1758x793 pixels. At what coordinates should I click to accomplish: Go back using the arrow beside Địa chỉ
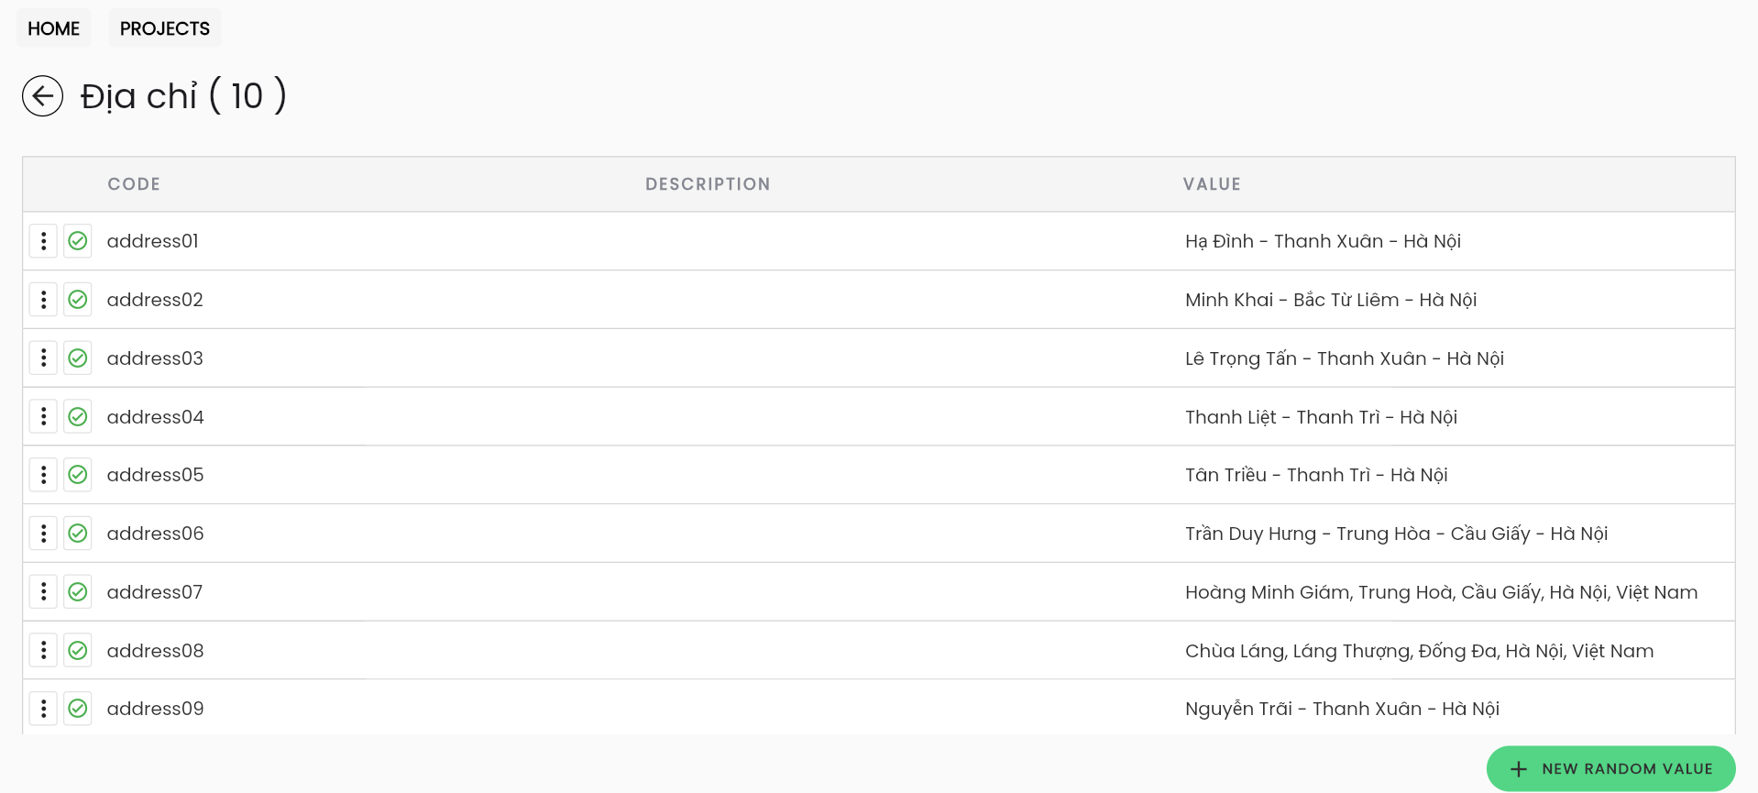(42, 96)
